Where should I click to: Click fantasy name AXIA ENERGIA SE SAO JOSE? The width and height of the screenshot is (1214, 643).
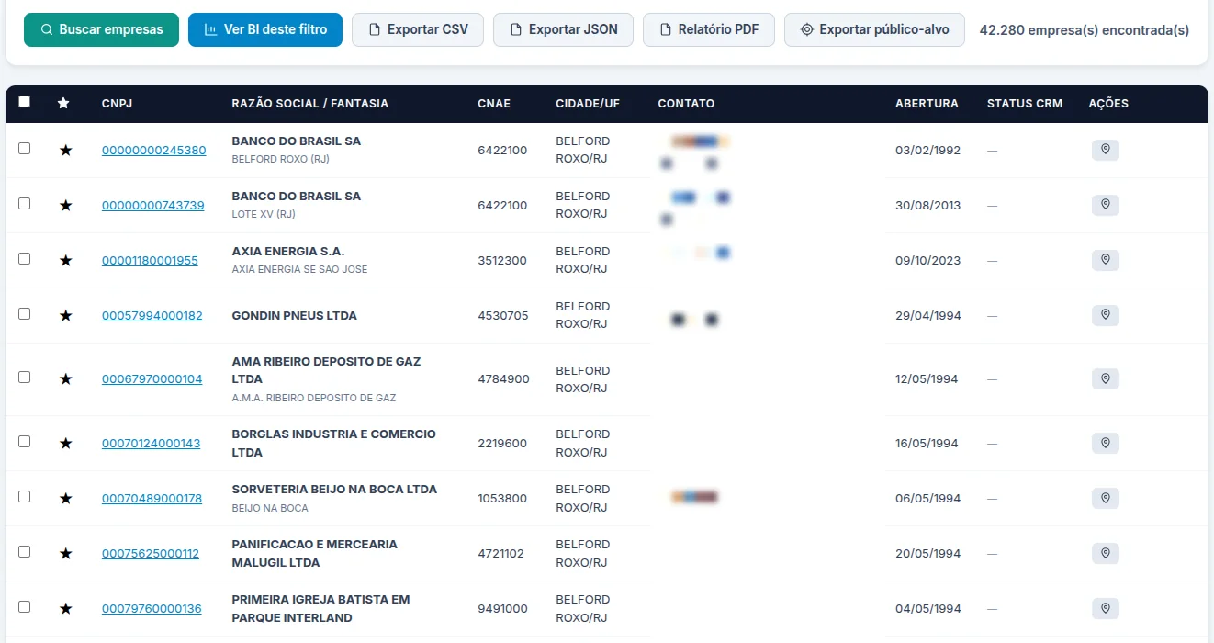(299, 269)
